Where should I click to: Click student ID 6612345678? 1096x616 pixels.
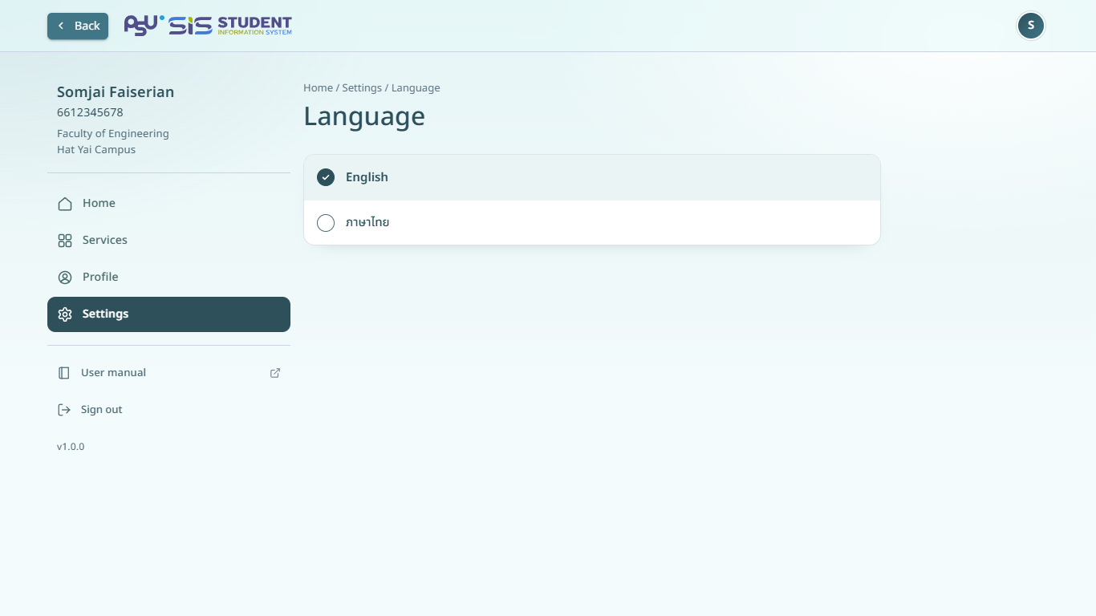90,113
